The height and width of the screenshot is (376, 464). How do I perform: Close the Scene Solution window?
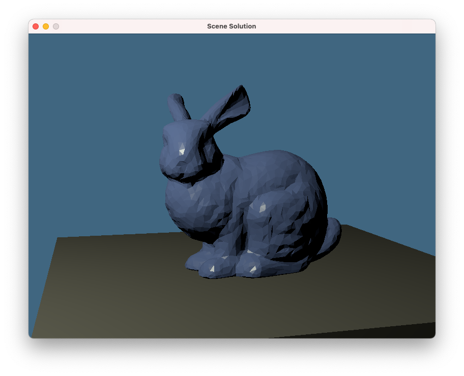(36, 26)
